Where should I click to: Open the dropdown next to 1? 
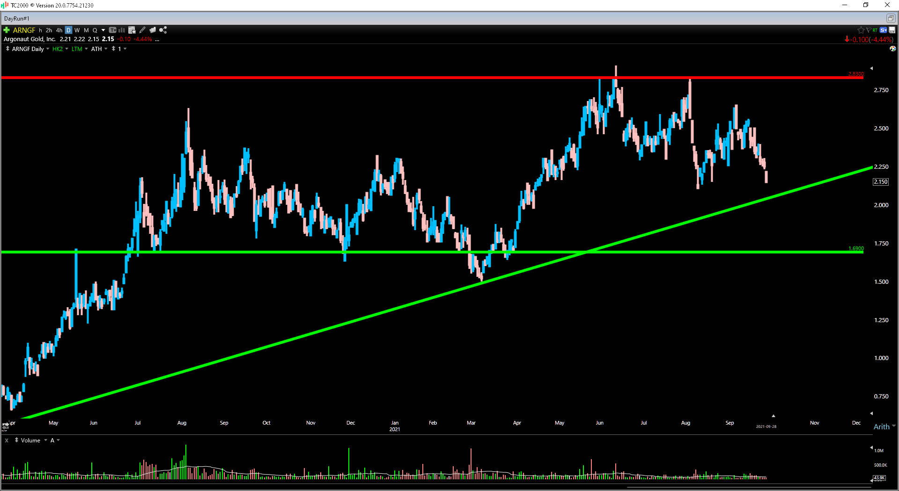point(125,49)
